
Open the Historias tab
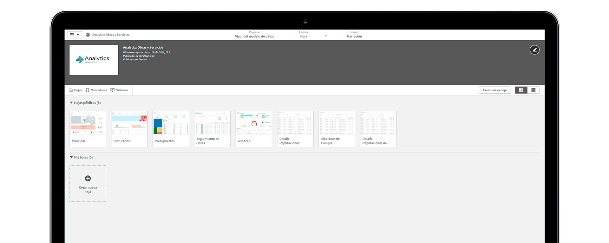119,90
